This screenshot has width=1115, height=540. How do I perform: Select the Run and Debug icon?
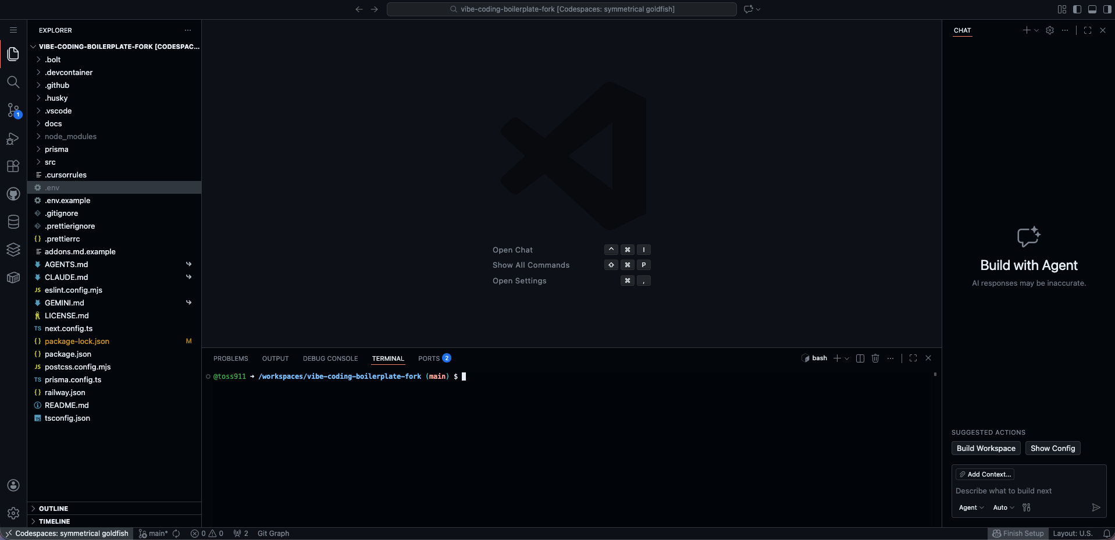pyautogui.click(x=13, y=138)
